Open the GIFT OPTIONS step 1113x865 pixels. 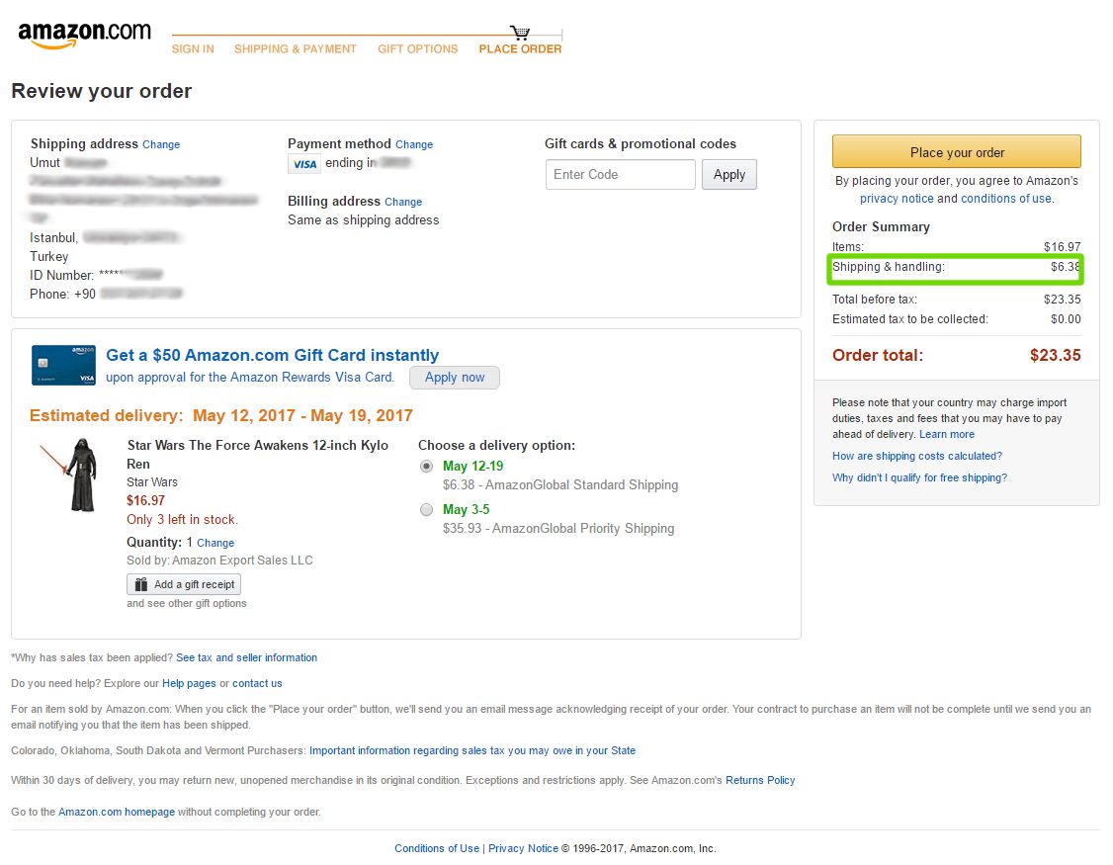coord(417,49)
